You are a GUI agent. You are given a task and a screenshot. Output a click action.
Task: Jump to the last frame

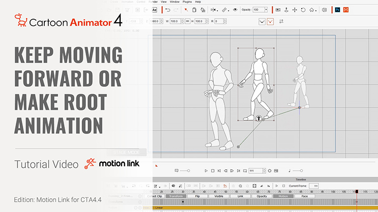coord(238,171)
